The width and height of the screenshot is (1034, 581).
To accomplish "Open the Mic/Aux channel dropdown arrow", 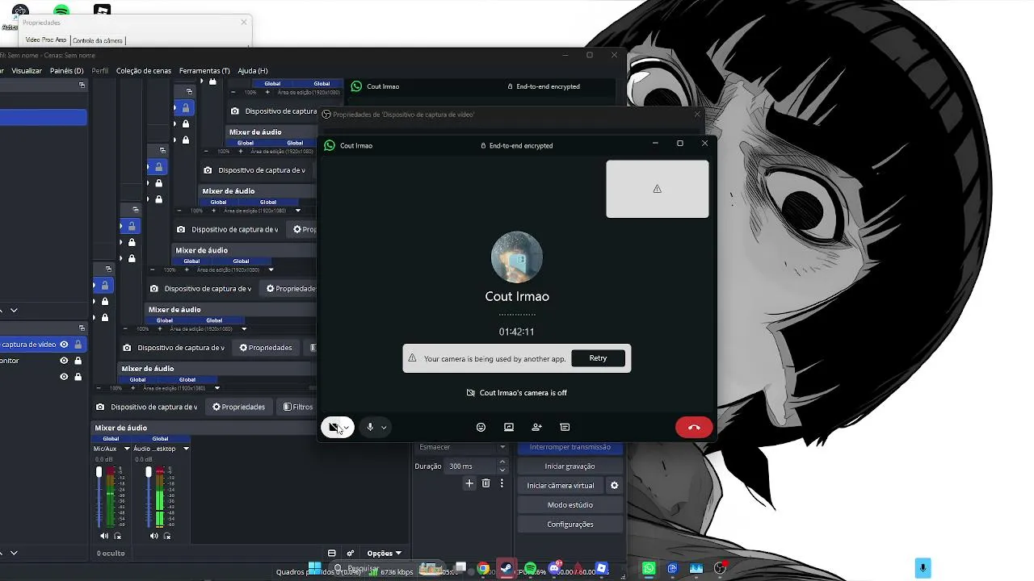I will point(126,449).
